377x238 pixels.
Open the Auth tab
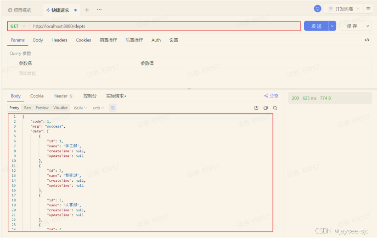click(x=156, y=40)
